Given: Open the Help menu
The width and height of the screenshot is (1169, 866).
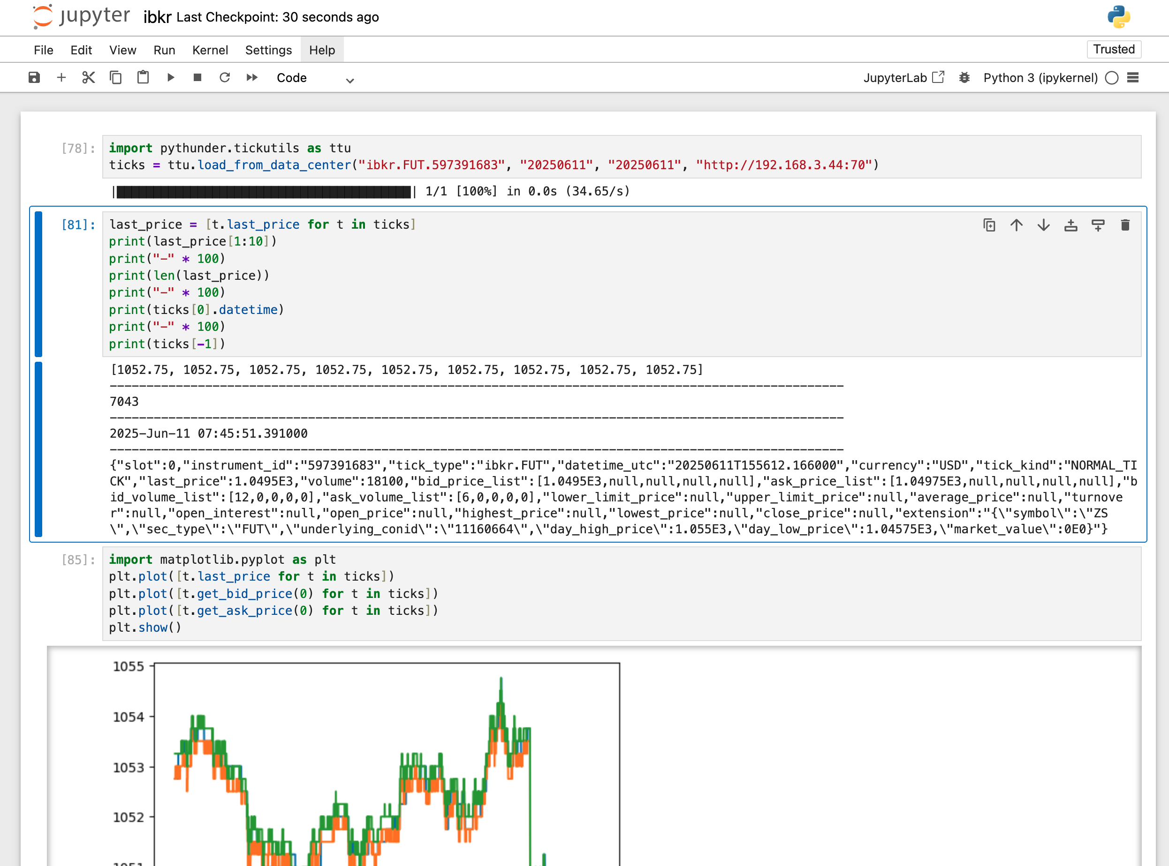Looking at the screenshot, I should (322, 50).
